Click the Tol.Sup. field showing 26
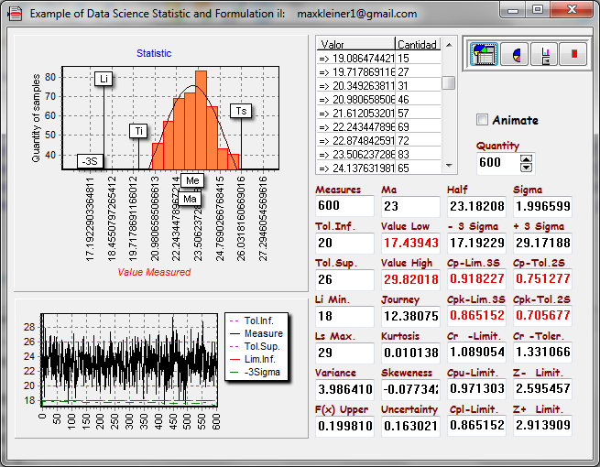Image resolution: width=600 pixels, height=467 pixels. pyautogui.click(x=344, y=279)
